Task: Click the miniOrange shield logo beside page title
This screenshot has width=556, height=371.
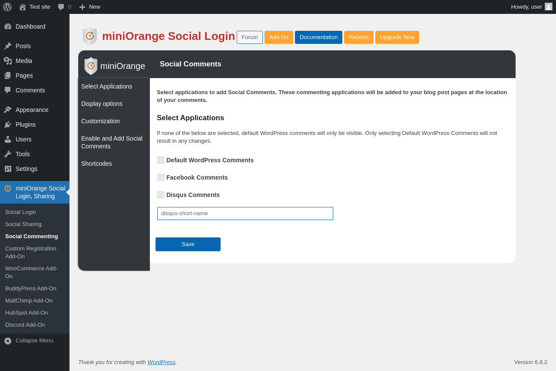Action: 90,36
